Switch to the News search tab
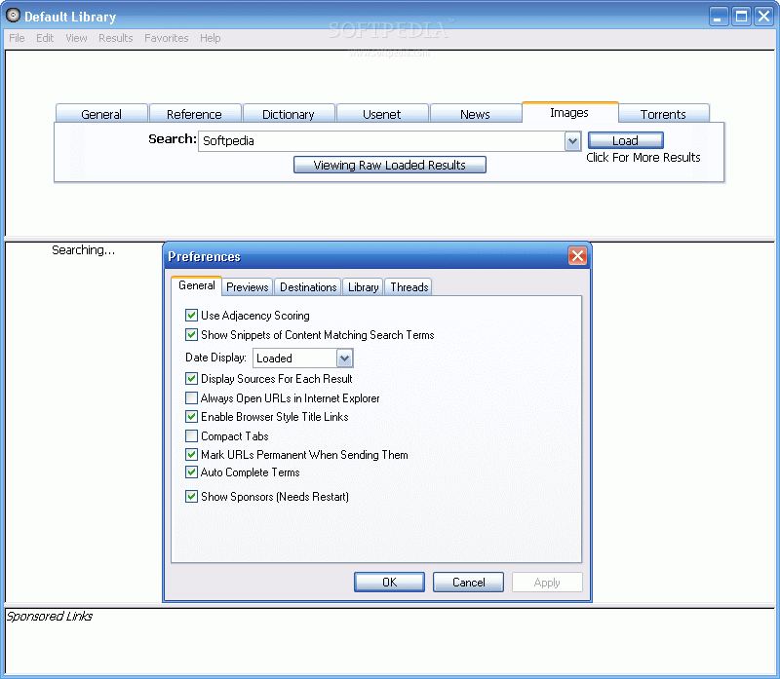This screenshot has height=679, width=780. point(475,114)
